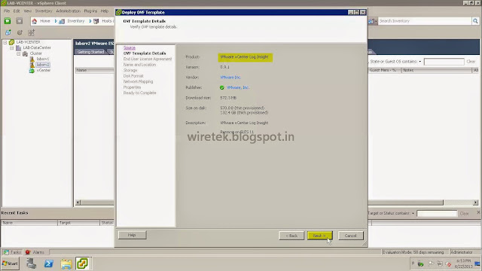
Task: Switch to the Getting Started tab
Action: tap(90, 52)
